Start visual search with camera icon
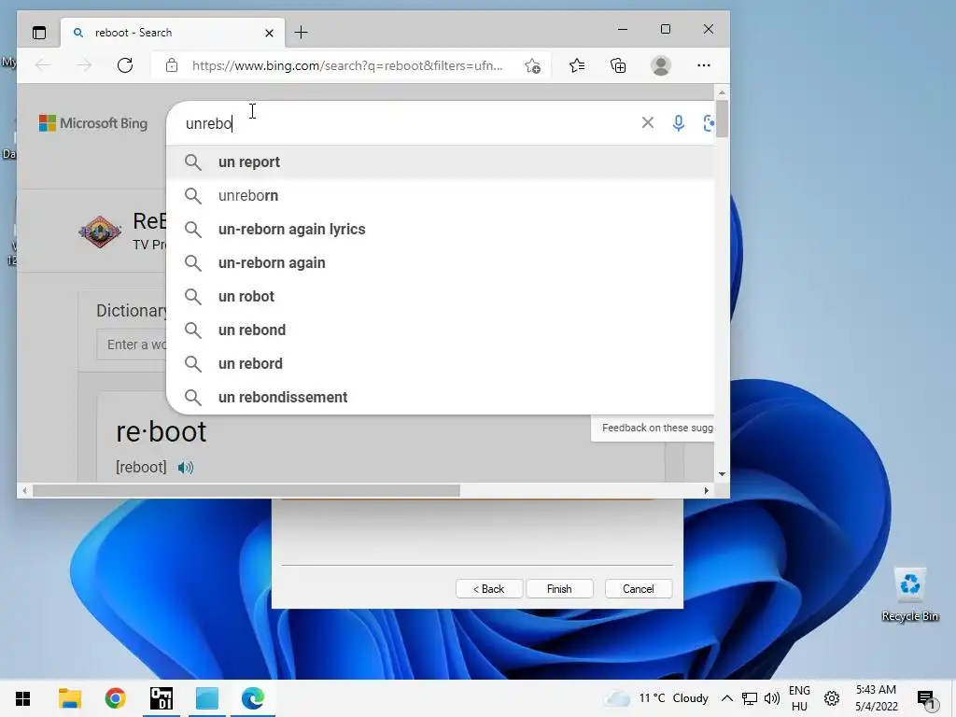 (708, 123)
